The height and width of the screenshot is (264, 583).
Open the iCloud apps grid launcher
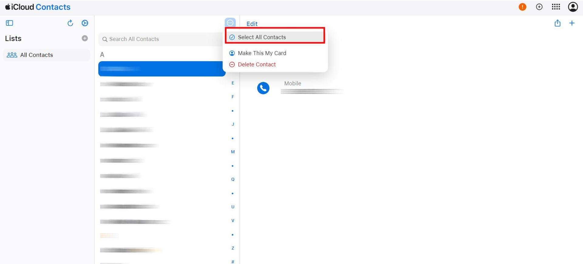[x=556, y=7]
